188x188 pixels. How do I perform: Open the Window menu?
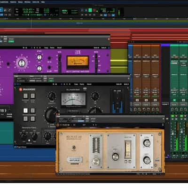[x=27, y=2]
